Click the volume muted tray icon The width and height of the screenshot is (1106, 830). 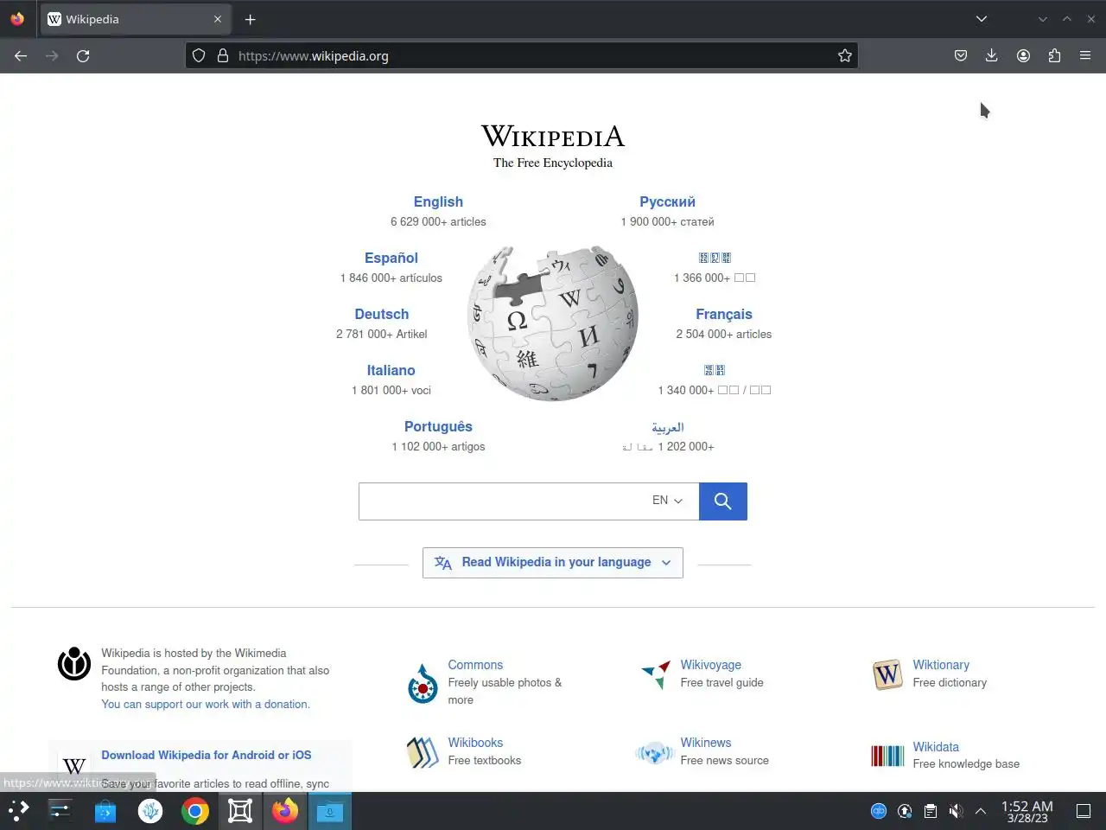coord(956,811)
